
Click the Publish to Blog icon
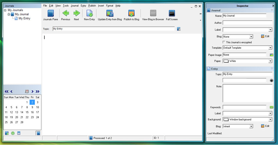[131, 13]
